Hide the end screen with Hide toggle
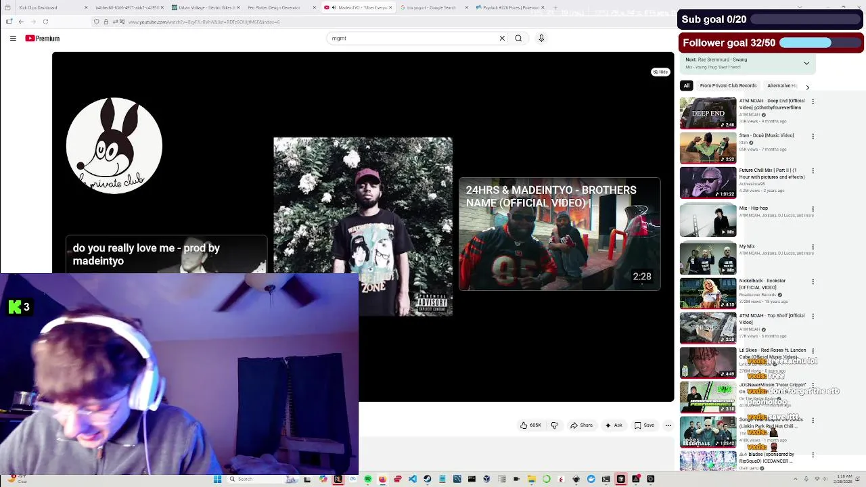The image size is (866, 487). click(x=660, y=72)
